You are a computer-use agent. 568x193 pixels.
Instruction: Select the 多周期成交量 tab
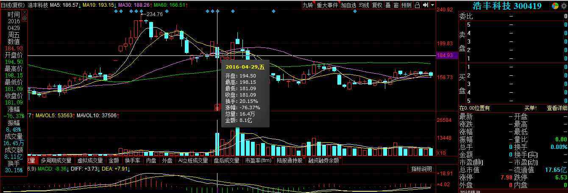(56, 161)
